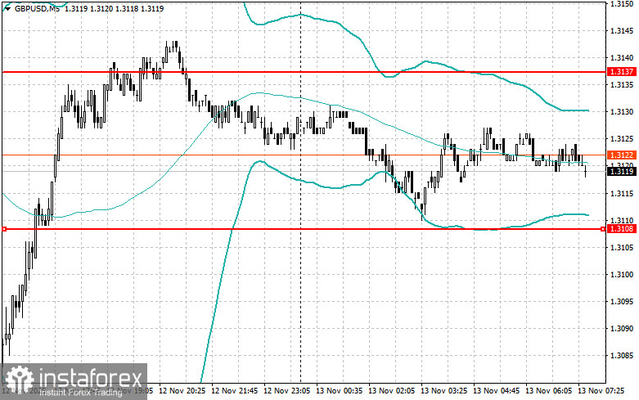Click the 1.3140 price axis label

tap(622, 58)
